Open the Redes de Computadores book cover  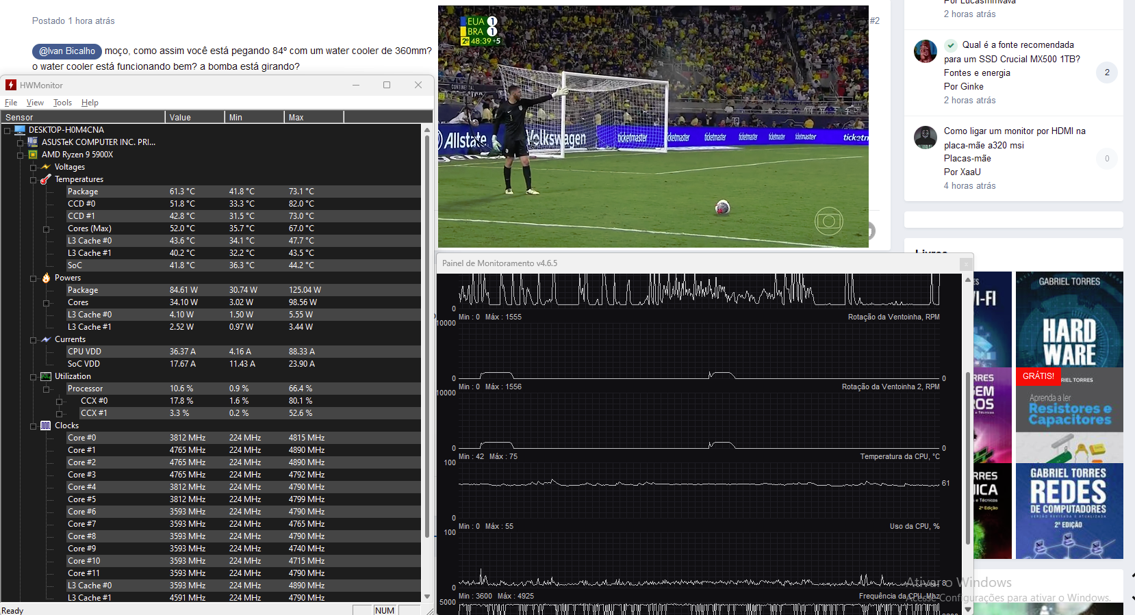(x=1069, y=511)
